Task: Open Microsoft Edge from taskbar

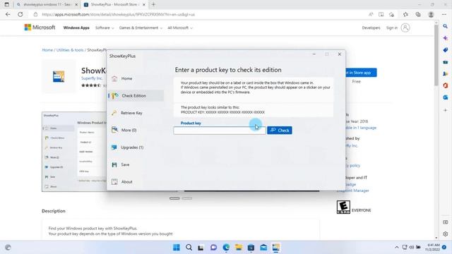Action: point(226,248)
